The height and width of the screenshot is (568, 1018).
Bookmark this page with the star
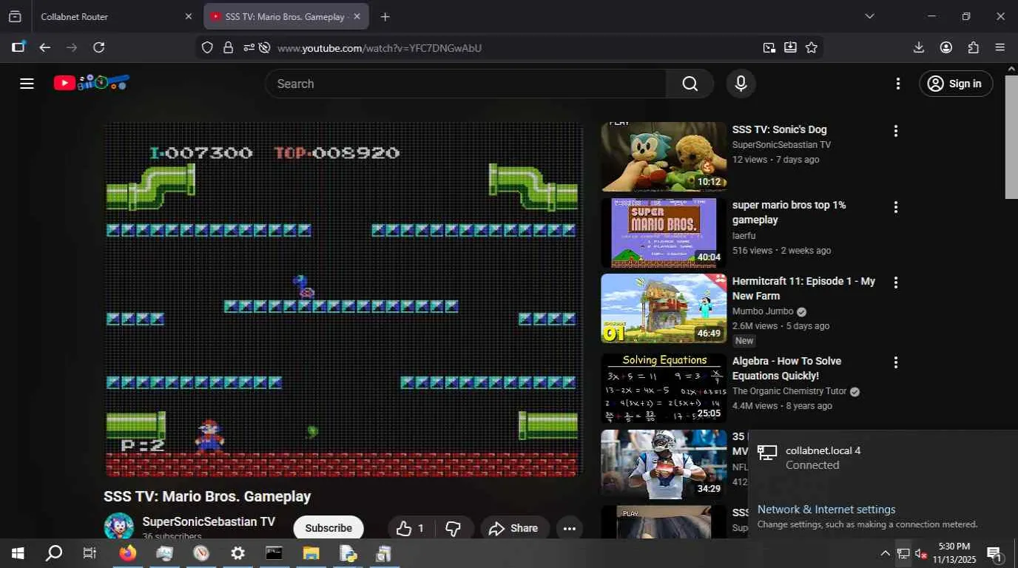[812, 47]
